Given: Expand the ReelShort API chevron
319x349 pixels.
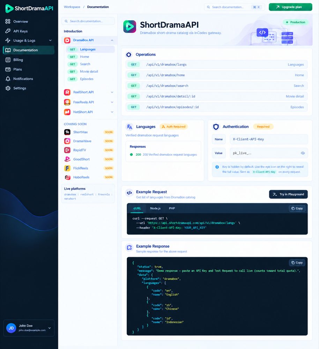Looking at the screenshot, I should pyautogui.click(x=112, y=92).
